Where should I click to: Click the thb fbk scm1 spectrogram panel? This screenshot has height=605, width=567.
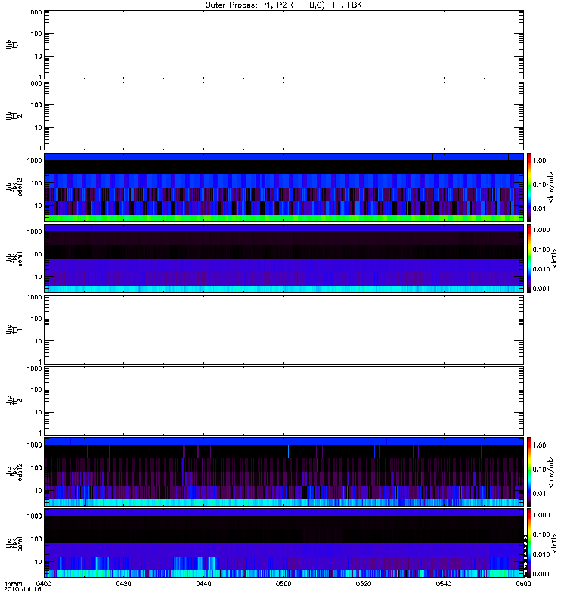[283, 258]
